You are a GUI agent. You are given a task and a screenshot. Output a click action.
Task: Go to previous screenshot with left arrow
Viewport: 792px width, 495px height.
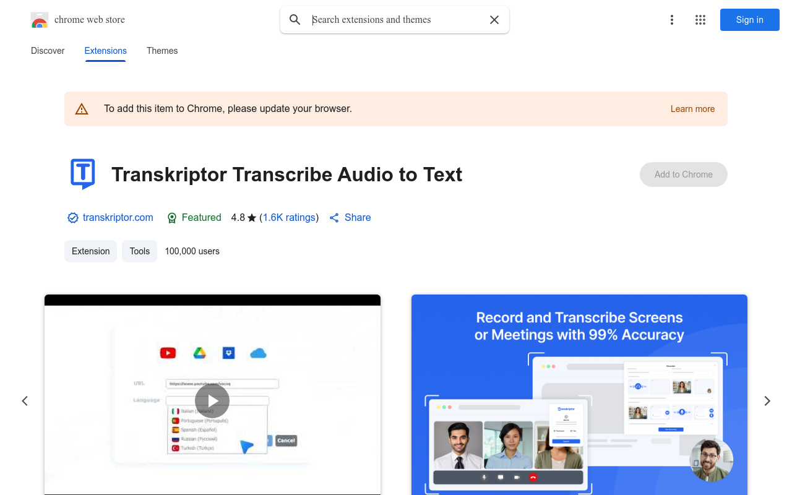[x=25, y=401]
